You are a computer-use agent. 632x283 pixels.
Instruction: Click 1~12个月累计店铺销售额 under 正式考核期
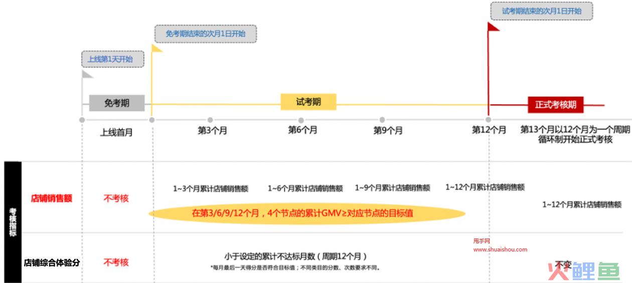[582, 204]
